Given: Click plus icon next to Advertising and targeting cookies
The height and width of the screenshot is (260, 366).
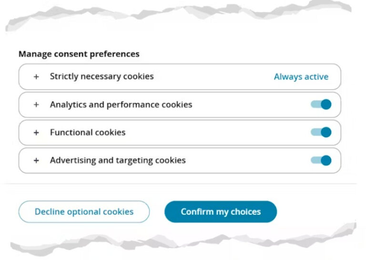Looking at the screenshot, I should click(36, 160).
